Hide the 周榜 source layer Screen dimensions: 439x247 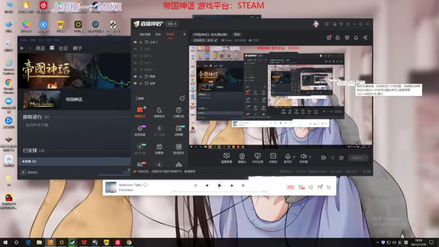pos(135,76)
